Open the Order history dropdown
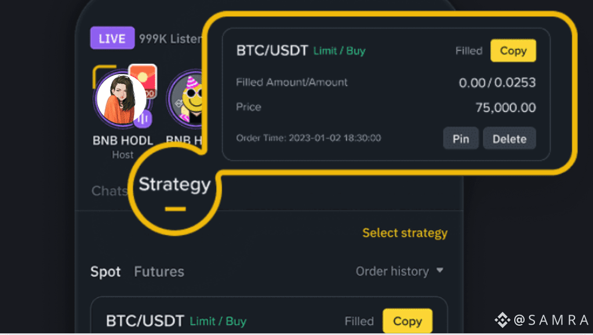 click(392, 271)
